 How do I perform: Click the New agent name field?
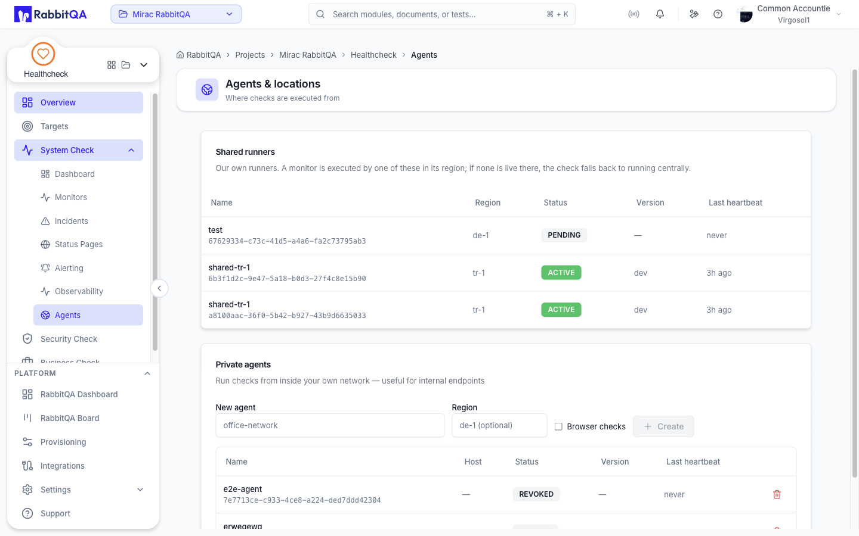[x=330, y=425]
